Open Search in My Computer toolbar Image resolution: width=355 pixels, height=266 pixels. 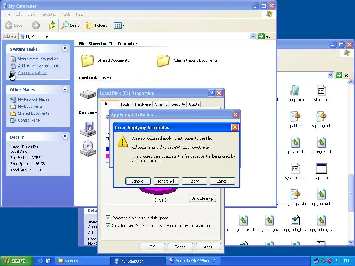[71, 25]
